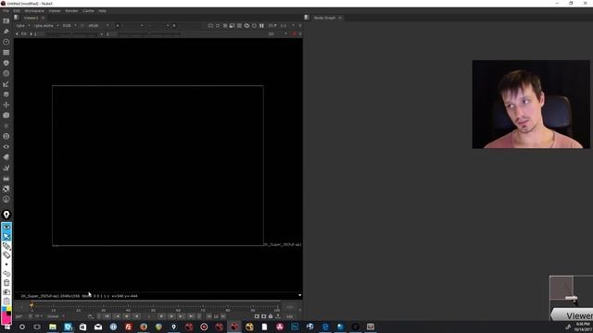The height and width of the screenshot is (333, 593).
Task: Select the pen tool on the annotation toolbar
Action: [x=6, y=246]
